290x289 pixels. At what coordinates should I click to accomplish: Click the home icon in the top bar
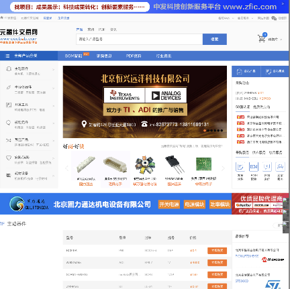(x=2, y=17)
